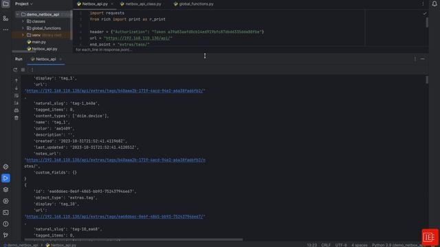
Task: Click the project tree horizontal scrollbar
Action: click(x=24, y=51)
